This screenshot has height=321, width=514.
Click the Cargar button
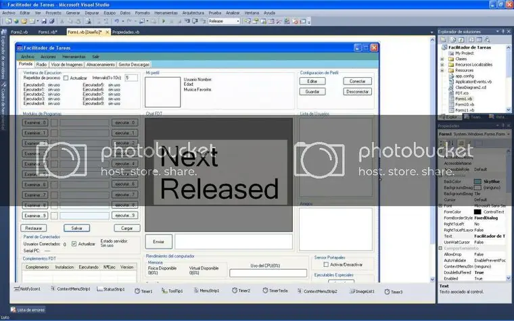coord(127,228)
